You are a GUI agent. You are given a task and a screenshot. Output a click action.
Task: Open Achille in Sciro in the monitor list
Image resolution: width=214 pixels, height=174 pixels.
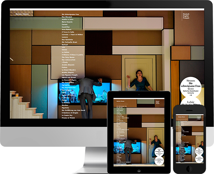tap(67, 19)
